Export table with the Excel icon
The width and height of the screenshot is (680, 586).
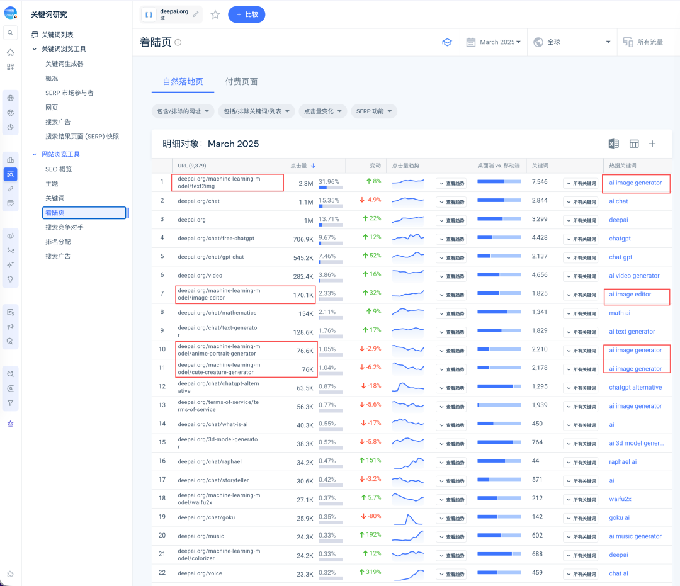click(x=614, y=144)
